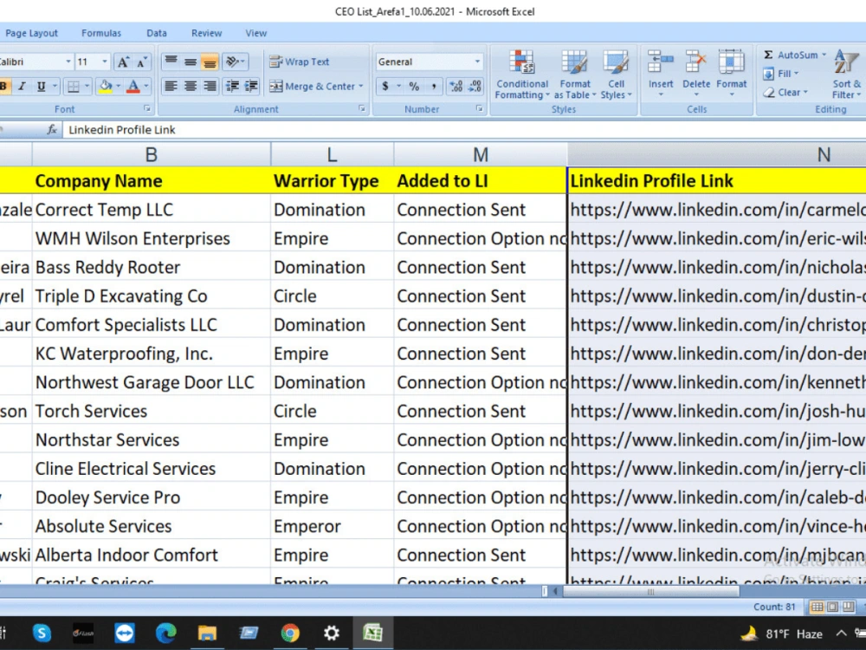Click Delete cells button
The width and height of the screenshot is (866, 650).
click(696, 73)
